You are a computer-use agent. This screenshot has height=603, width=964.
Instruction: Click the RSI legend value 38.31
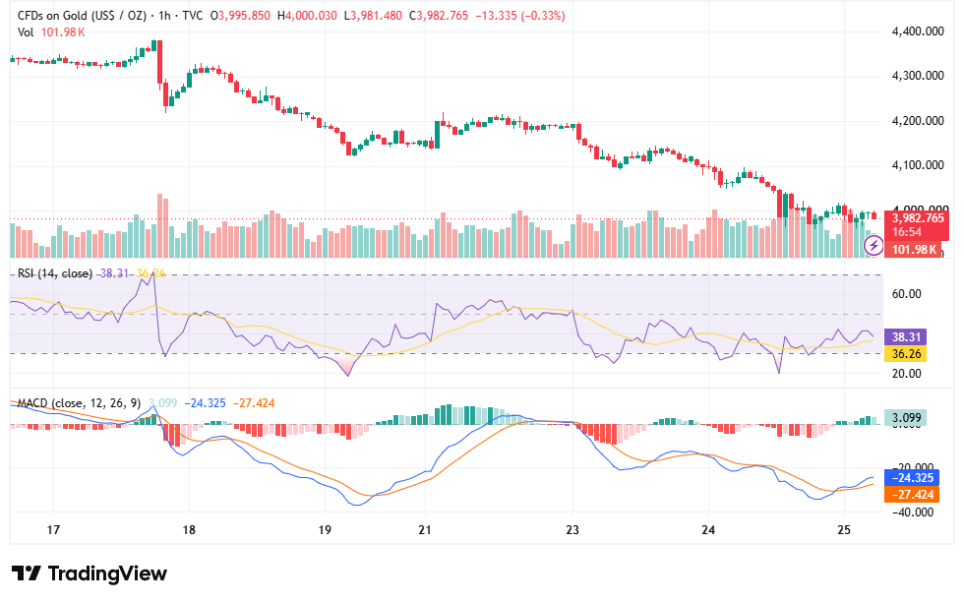[x=114, y=273]
